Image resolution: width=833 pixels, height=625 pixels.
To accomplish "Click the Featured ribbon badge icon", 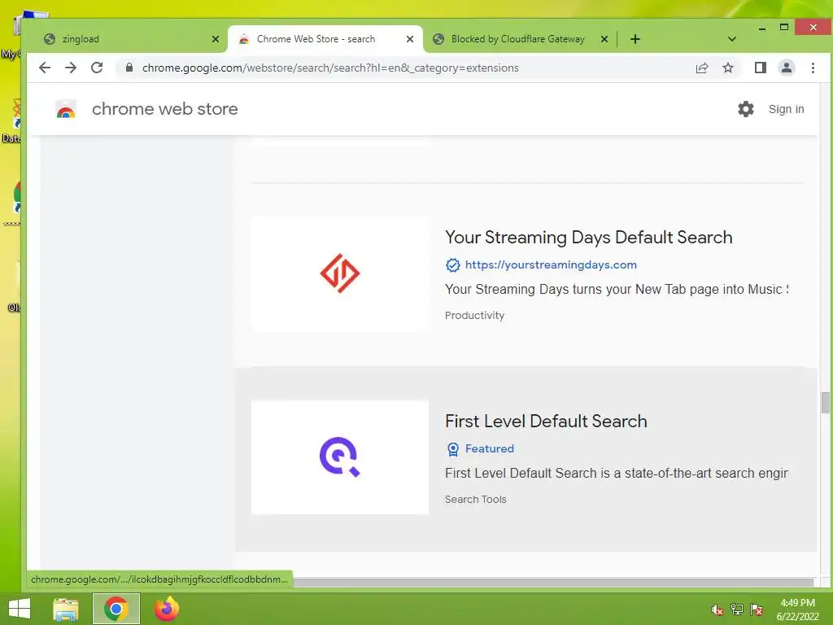I will tap(452, 449).
